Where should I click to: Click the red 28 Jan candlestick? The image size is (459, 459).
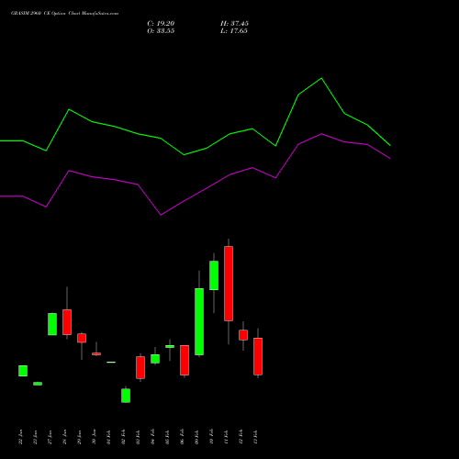coord(67,322)
